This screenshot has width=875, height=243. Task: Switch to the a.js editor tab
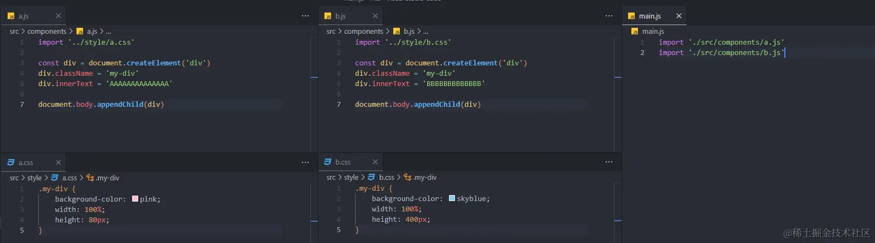(x=33, y=16)
